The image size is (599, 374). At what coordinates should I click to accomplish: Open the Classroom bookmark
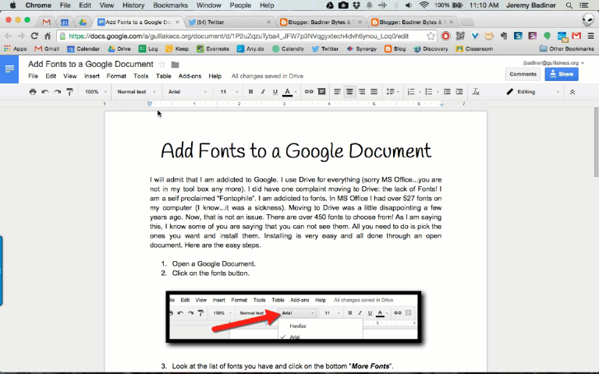[474, 49]
